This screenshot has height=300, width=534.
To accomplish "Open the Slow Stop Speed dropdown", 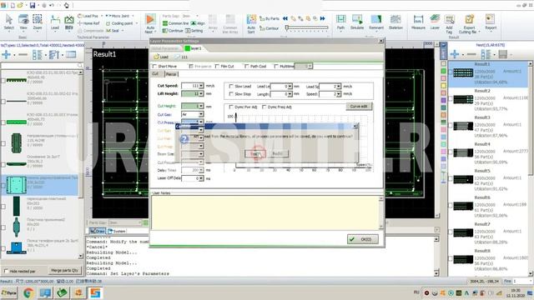I will pos(339,94).
